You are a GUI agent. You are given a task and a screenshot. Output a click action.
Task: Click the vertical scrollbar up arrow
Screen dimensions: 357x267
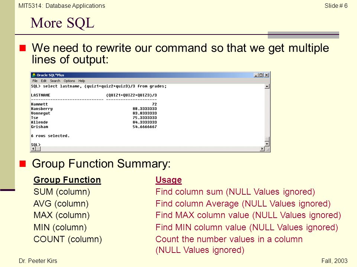267,86
